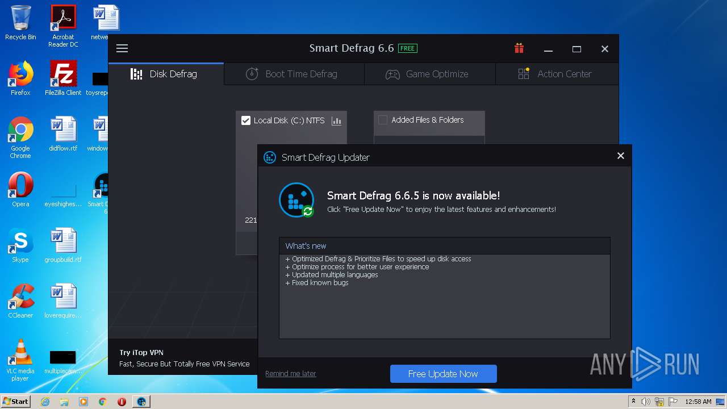
Task: Open the didflow.rtf document
Action: tap(63, 134)
